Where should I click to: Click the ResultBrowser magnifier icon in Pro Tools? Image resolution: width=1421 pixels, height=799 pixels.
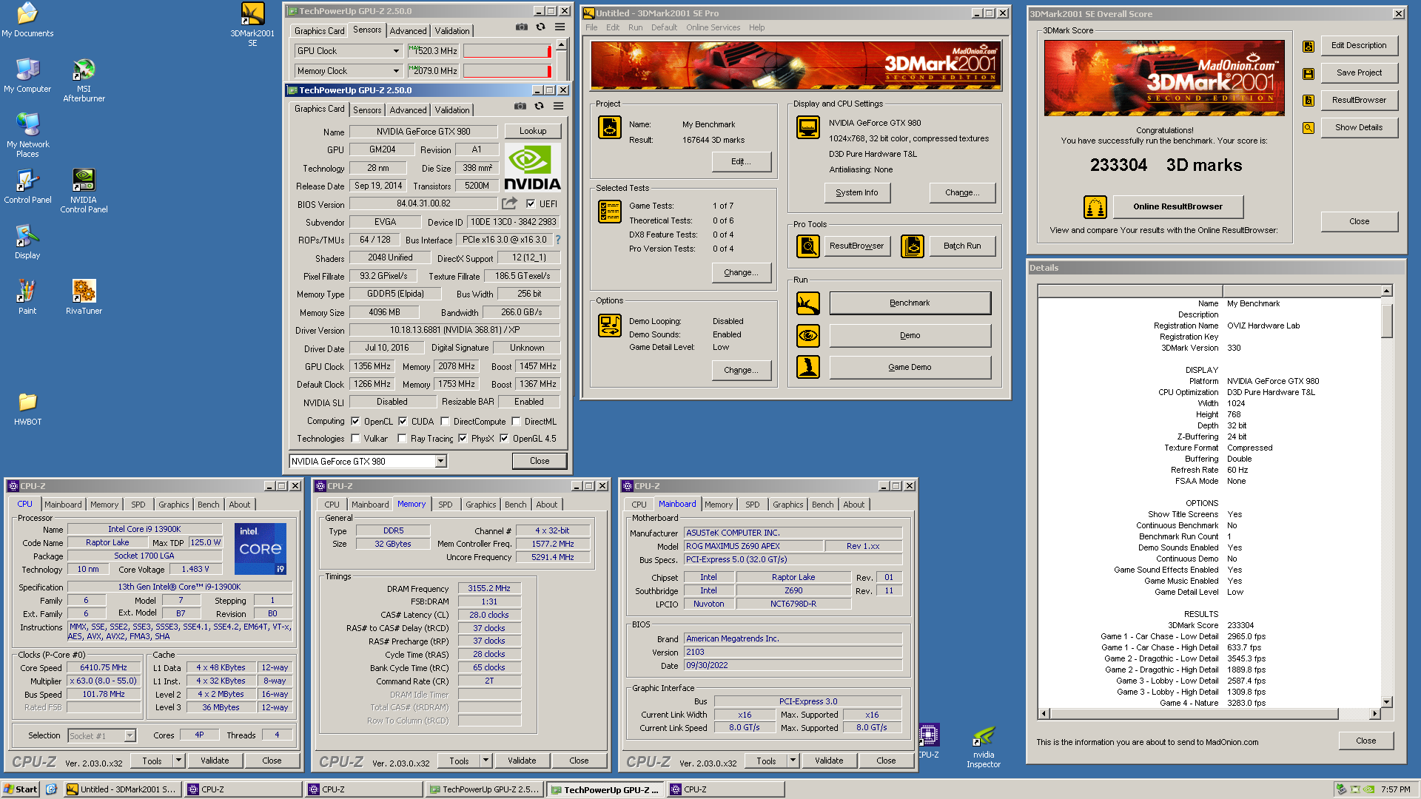(808, 246)
